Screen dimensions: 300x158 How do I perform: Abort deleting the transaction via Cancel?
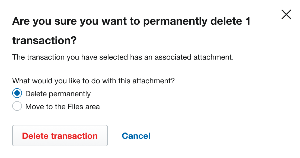pos(136,136)
